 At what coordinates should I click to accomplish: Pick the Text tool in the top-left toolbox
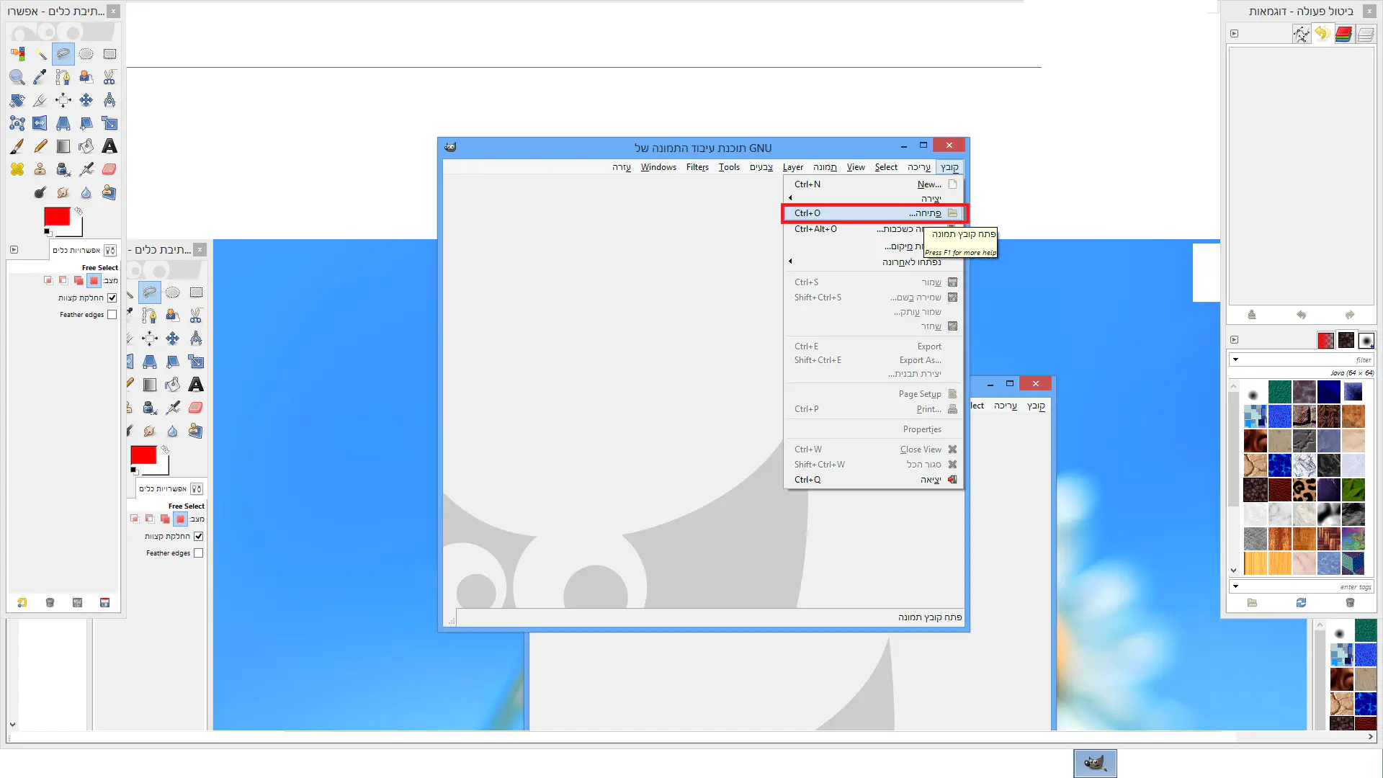click(109, 146)
